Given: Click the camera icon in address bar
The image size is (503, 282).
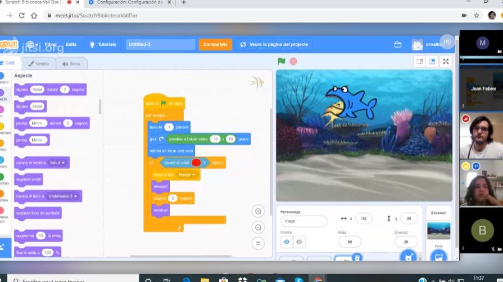Looking at the screenshot, I should pos(464,15).
